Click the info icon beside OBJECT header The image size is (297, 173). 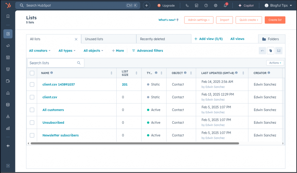[185, 73]
